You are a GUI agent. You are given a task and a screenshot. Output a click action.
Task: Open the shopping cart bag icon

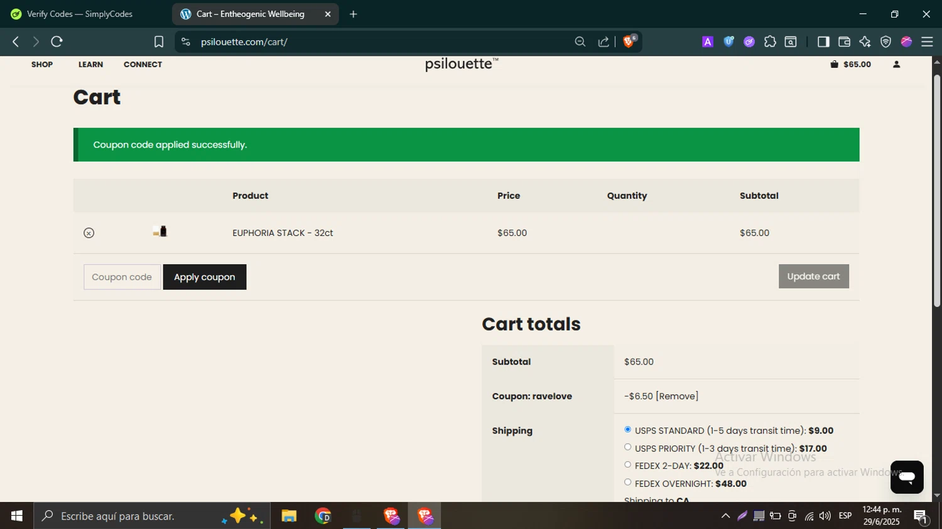835,64
